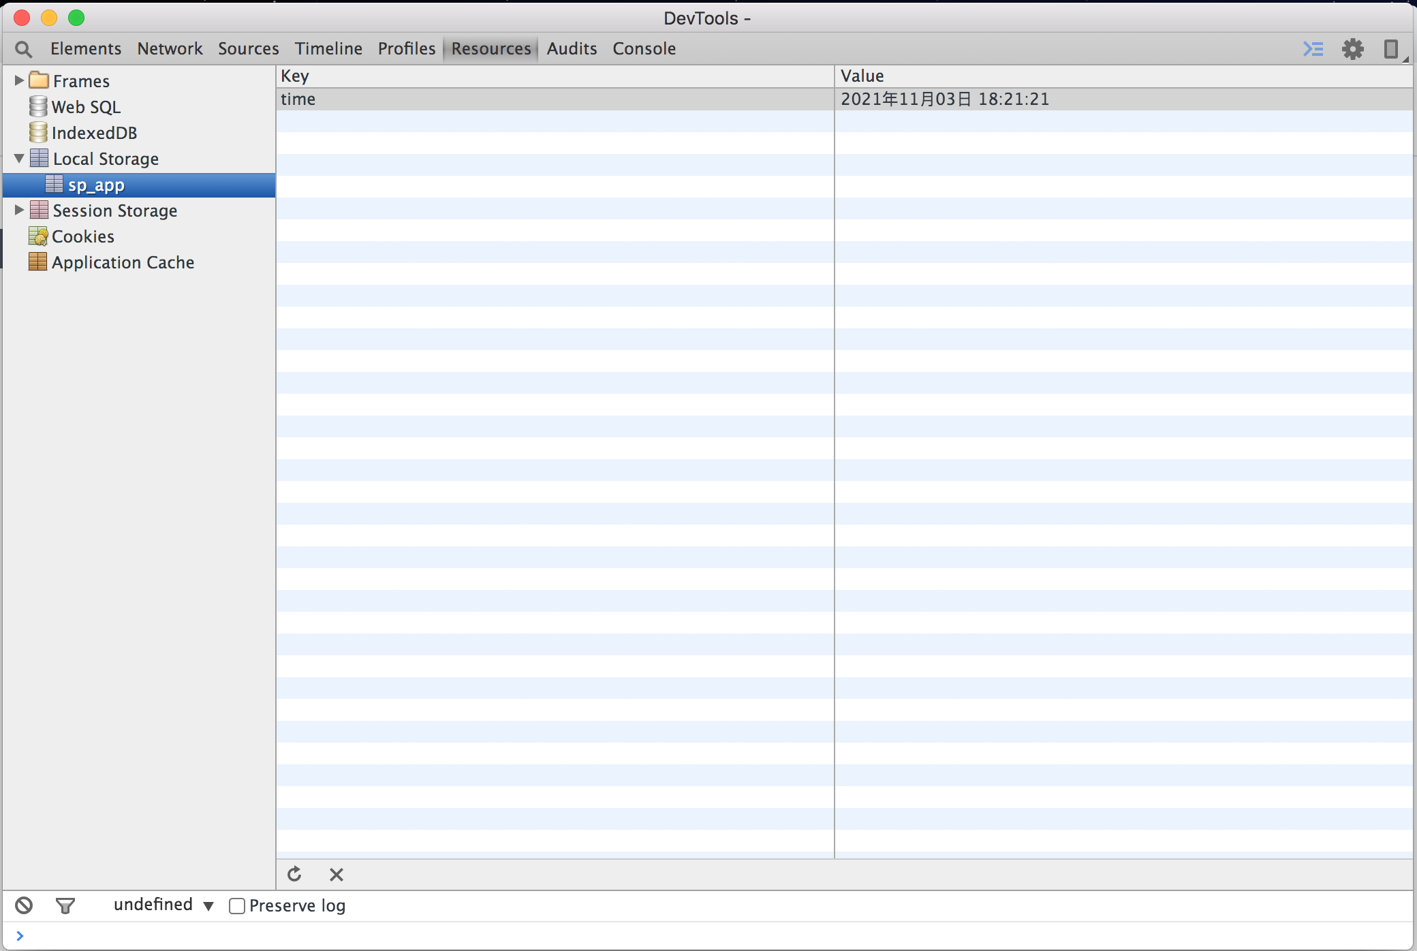This screenshot has height=951, width=1417.
Task: Delete the selected storage entry
Action: [x=336, y=874]
